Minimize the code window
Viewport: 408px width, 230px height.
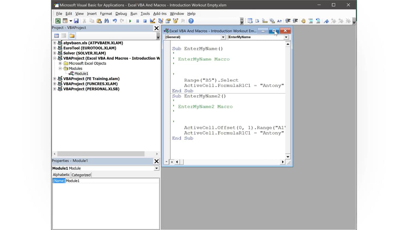tap(263, 31)
